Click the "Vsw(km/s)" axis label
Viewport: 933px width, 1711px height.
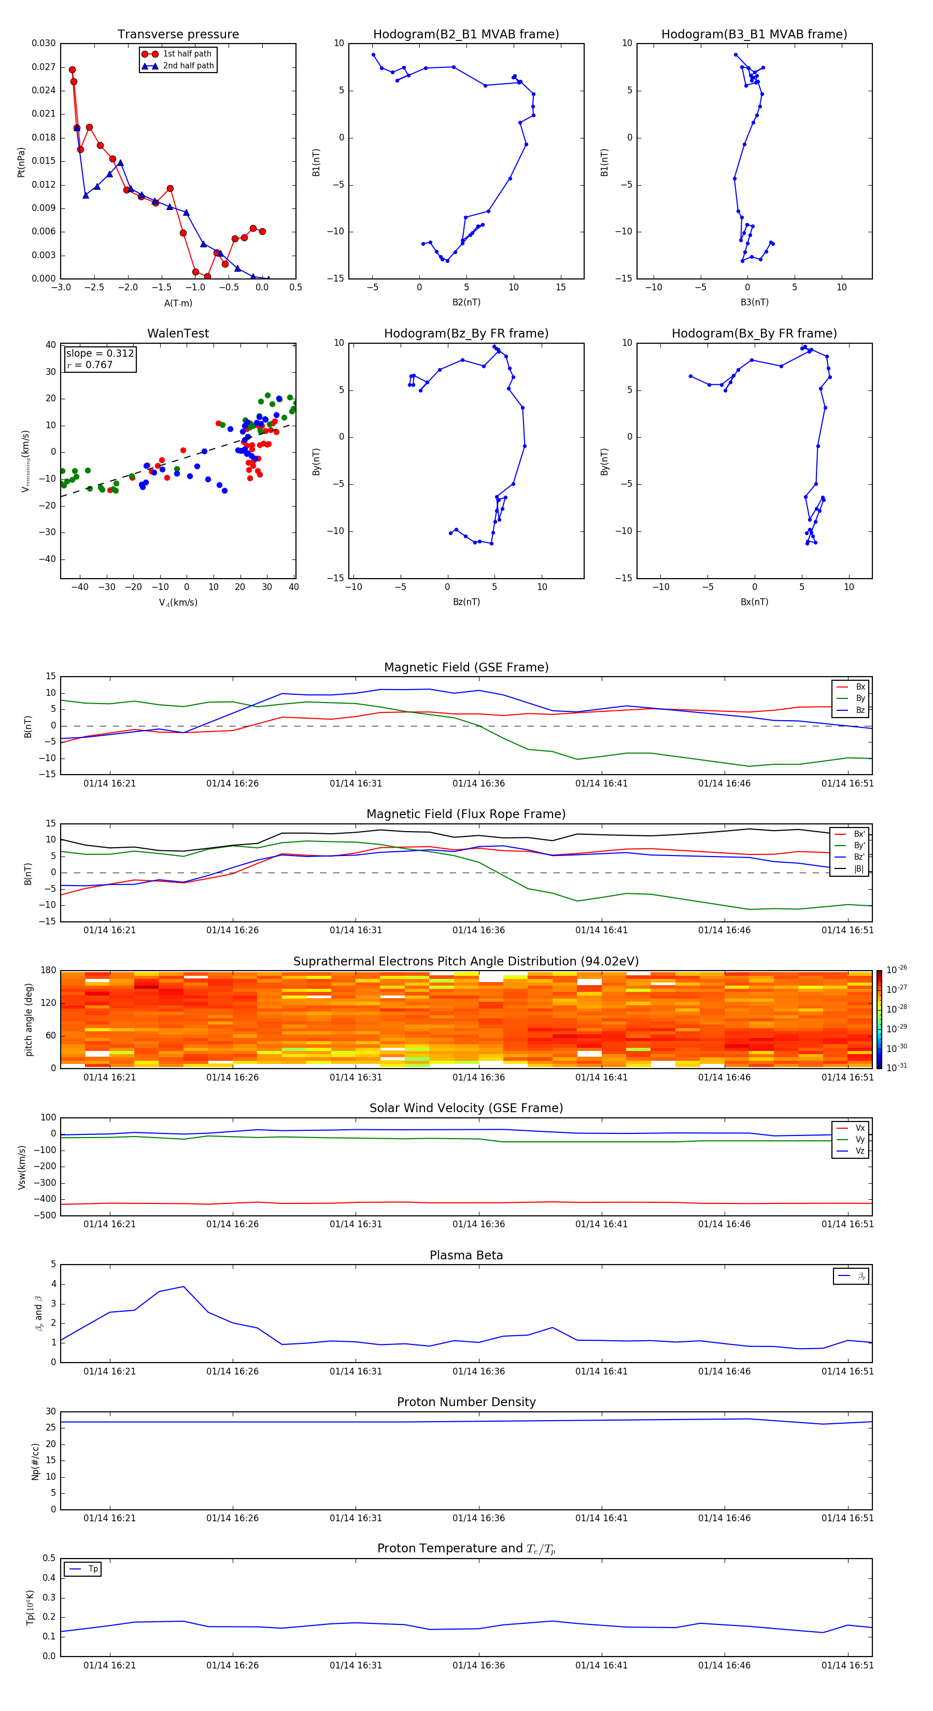click(21, 1167)
